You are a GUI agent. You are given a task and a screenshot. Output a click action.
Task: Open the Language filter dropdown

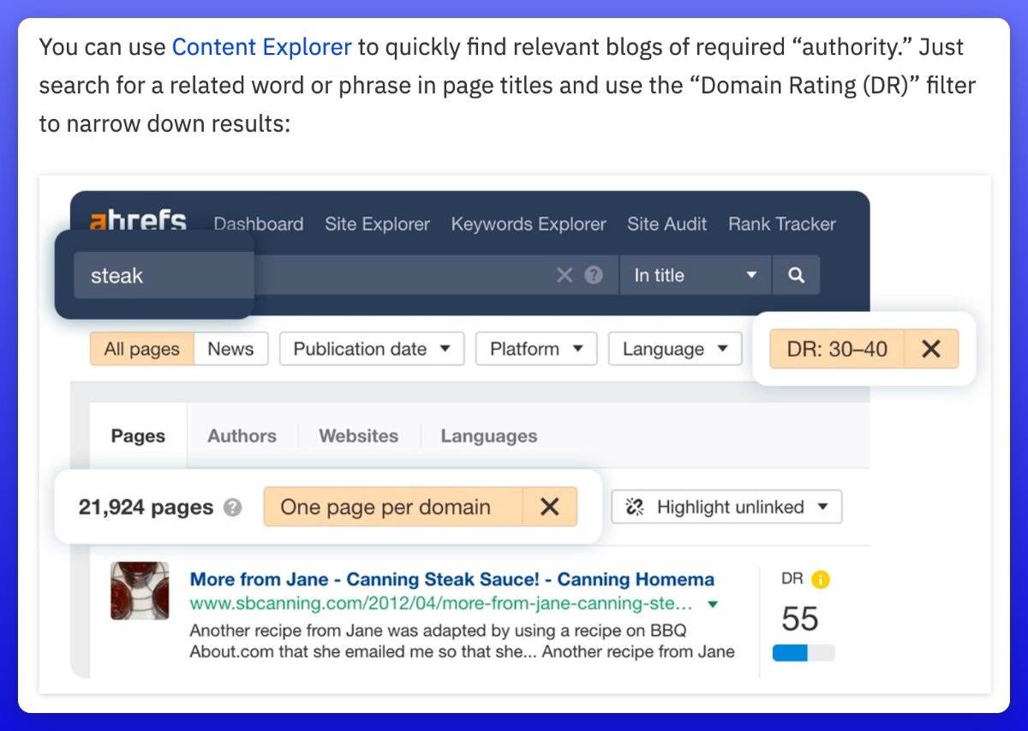[x=674, y=348]
